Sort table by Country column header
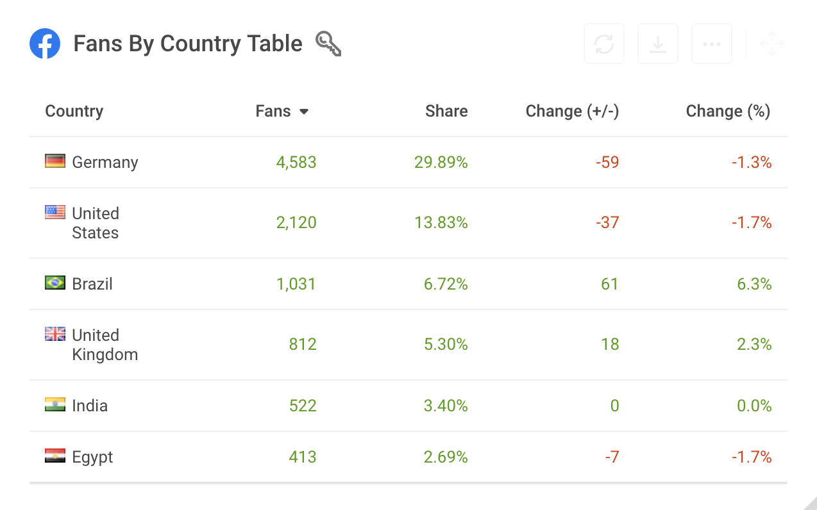Screen dimensions: 817x510 (74, 111)
